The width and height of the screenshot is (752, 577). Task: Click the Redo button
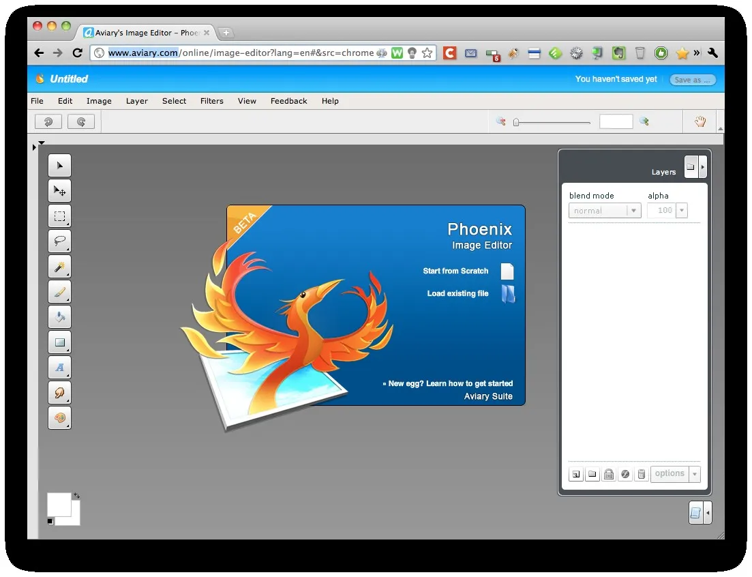pos(81,122)
